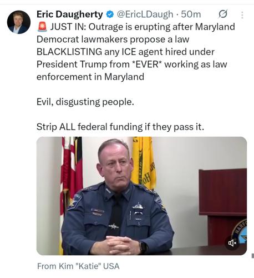Click the blue verified badge
Viewport: 254px width, 278px height.
[x=110, y=14]
